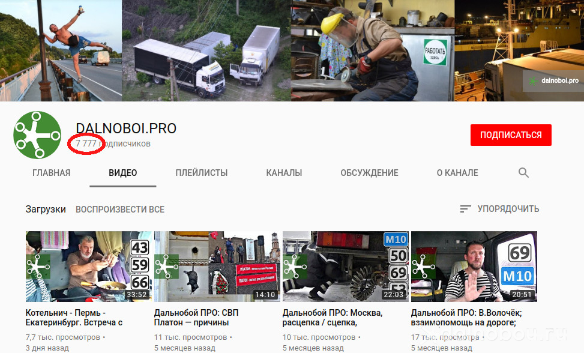Switch to the Главная tab

(51, 173)
